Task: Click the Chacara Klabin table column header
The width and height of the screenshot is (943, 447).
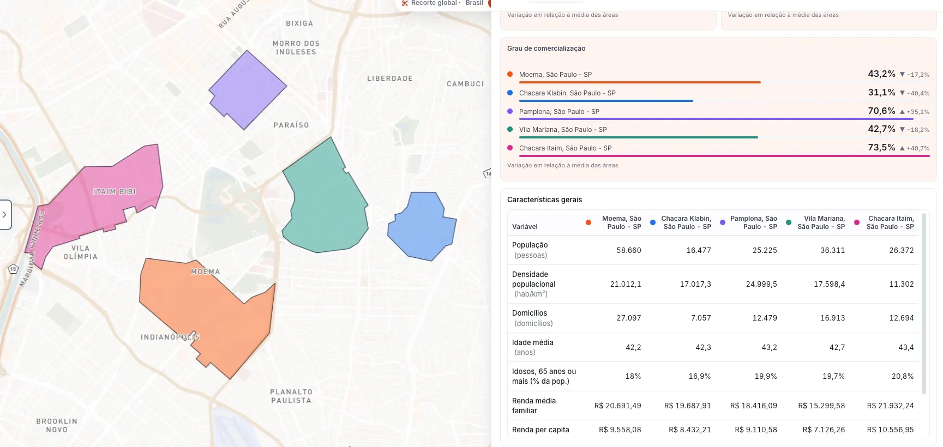Action: [x=686, y=222]
